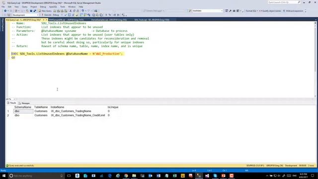The width and height of the screenshot is (318, 179).
Task: Click the EXEC statement line in editor
Action: (67, 54)
